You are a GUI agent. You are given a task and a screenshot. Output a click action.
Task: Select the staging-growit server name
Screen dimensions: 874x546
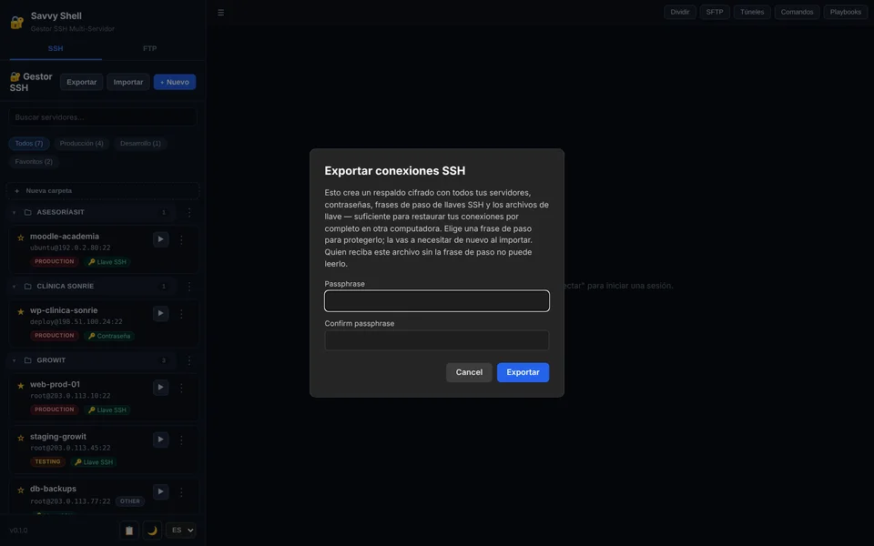point(58,437)
